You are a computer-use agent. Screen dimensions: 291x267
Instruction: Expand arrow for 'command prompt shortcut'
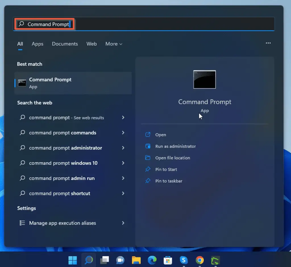[x=123, y=193]
